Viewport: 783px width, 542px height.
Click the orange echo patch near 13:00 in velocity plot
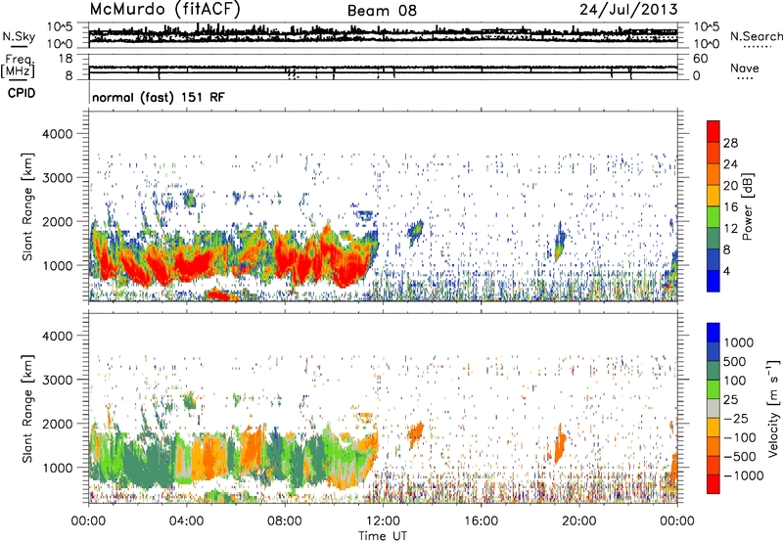pos(415,434)
